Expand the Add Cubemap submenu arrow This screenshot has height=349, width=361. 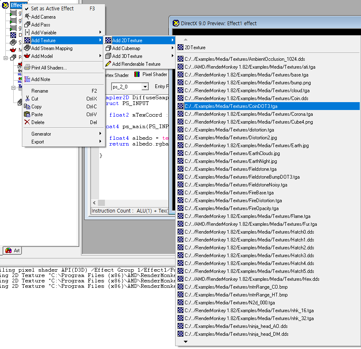point(172,48)
